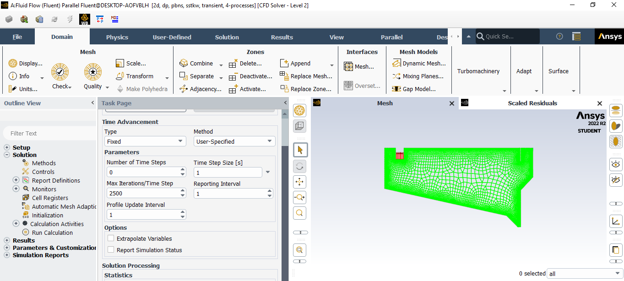Expand the Results tree node

tap(7, 240)
